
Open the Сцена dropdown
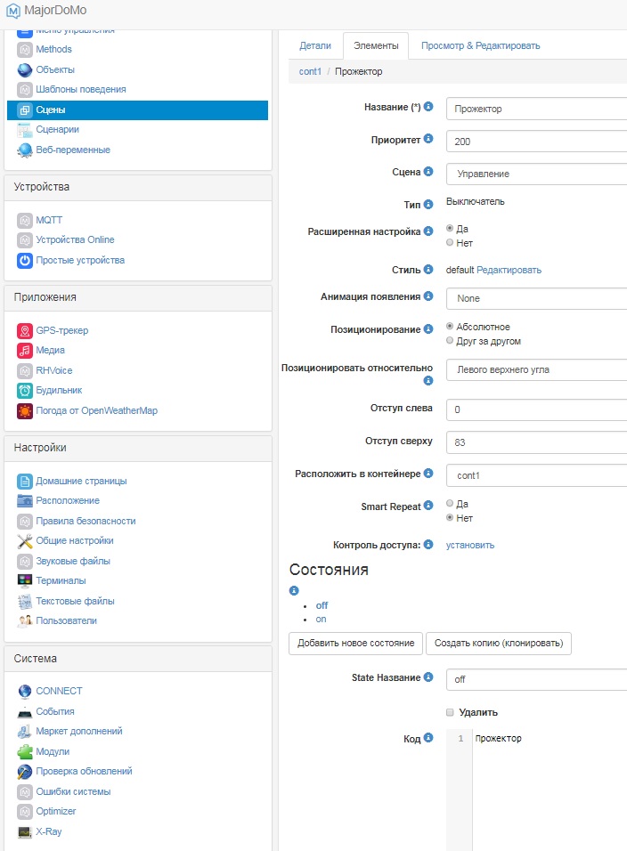(536, 174)
